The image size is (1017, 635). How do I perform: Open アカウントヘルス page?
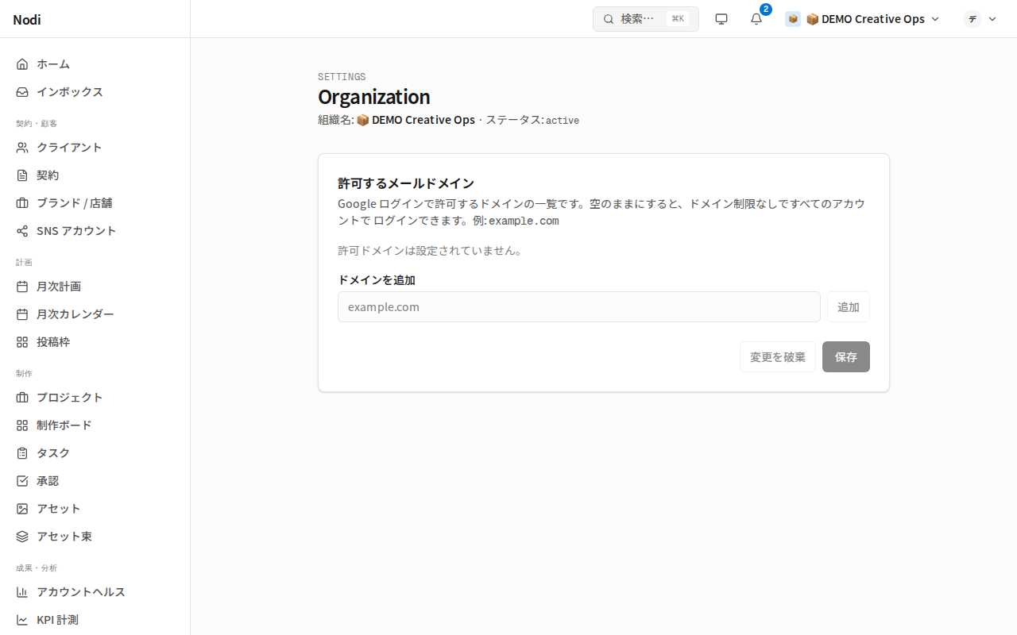[95, 592]
